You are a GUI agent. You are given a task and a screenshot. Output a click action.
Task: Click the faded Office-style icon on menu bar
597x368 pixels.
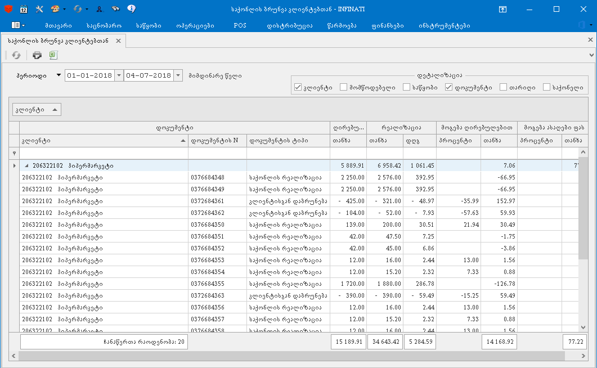click(x=582, y=25)
